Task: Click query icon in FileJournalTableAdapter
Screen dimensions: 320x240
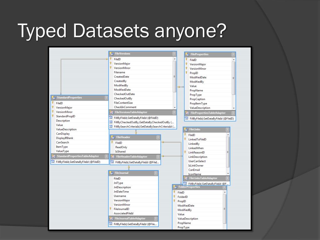Action: point(111,224)
